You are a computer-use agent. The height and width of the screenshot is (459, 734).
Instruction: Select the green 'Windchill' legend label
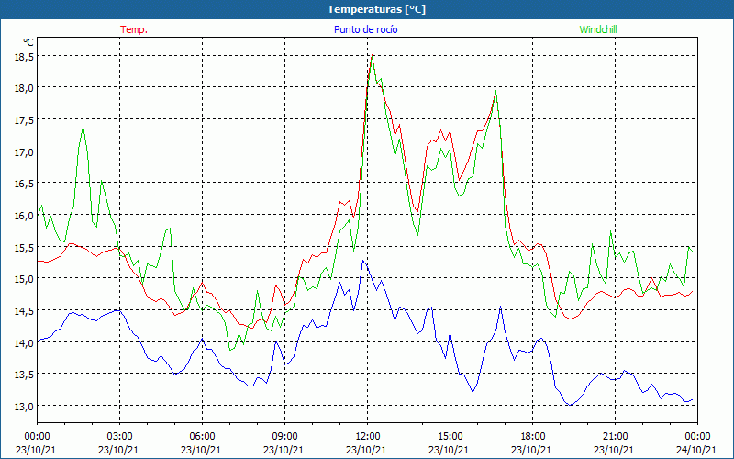tap(598, 29)
